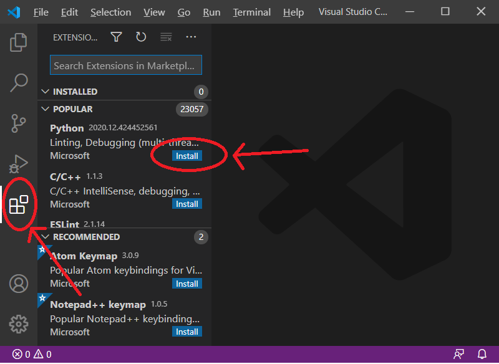The image size is (499, 364).
Task: Focus the Search Extensions in Marketplace field
Action: point(126,65)
